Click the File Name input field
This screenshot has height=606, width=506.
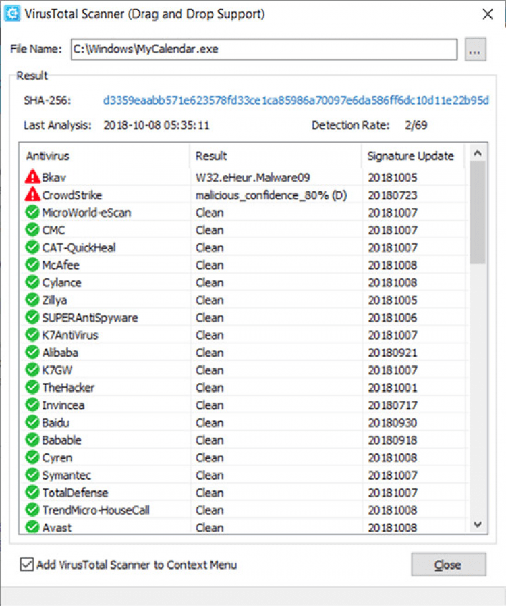point(264,49)
